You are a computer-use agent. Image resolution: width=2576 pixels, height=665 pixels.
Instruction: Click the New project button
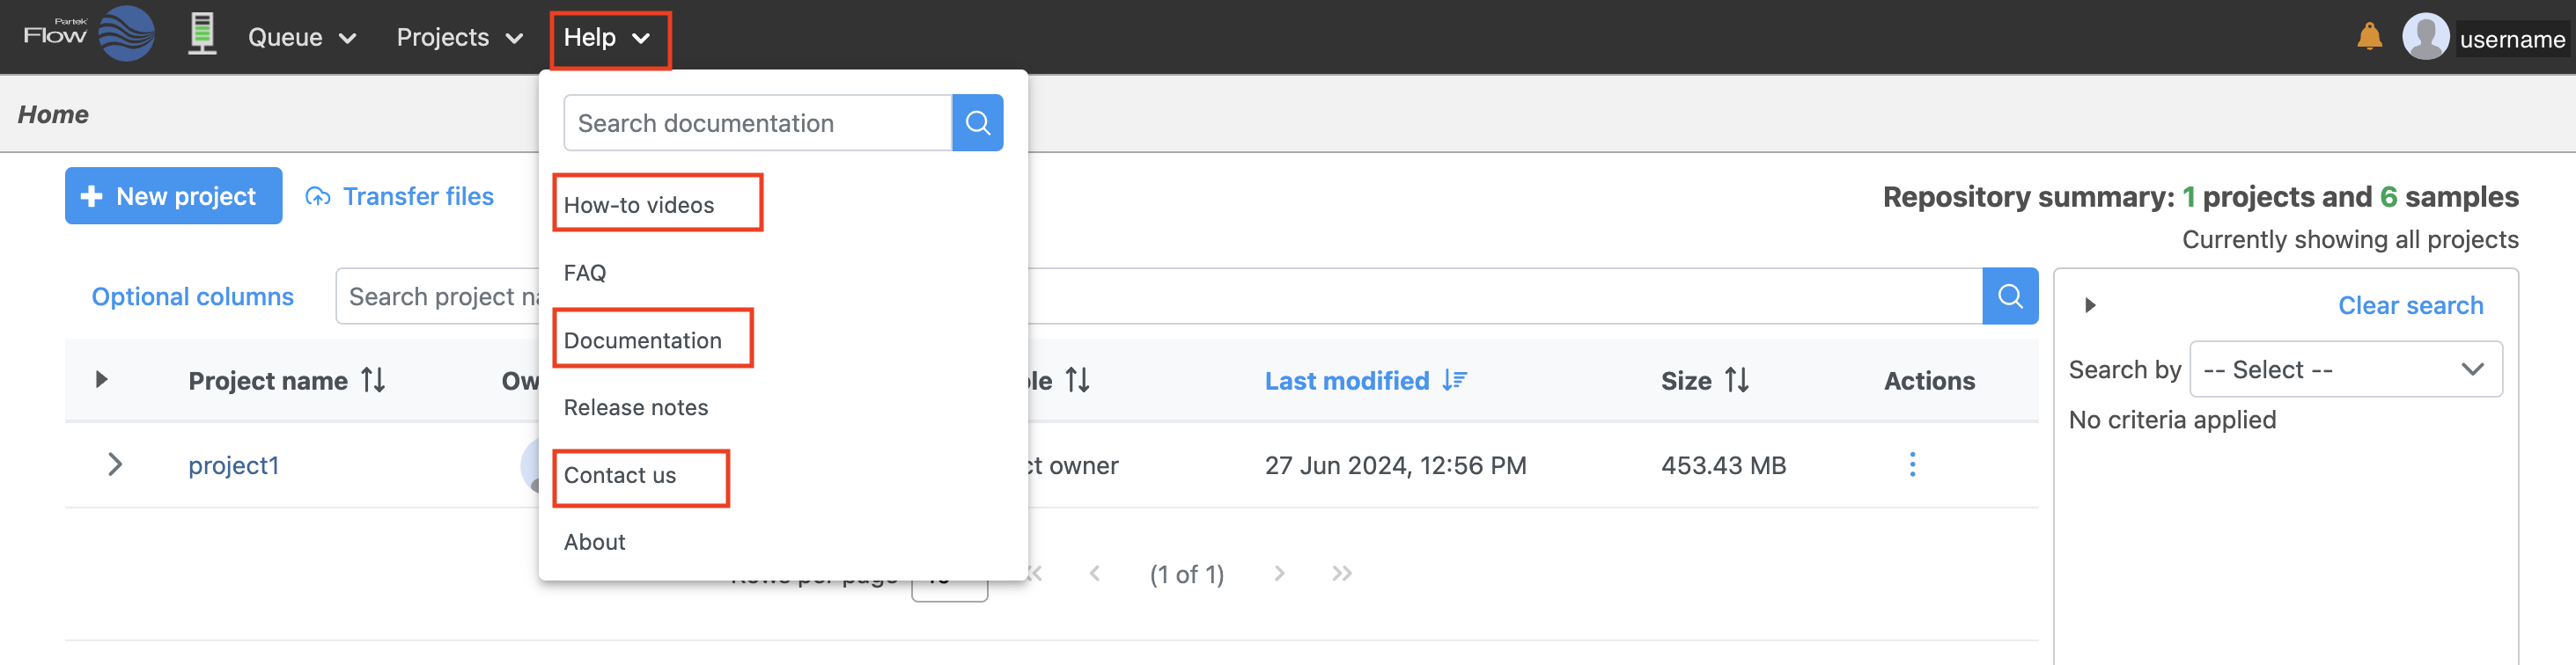[x=173, y=197]
